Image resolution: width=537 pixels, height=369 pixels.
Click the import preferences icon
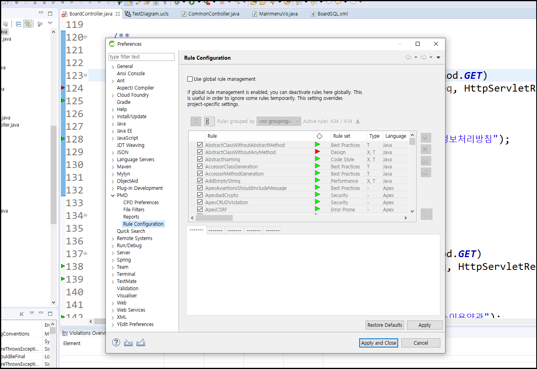pos(128,342)
